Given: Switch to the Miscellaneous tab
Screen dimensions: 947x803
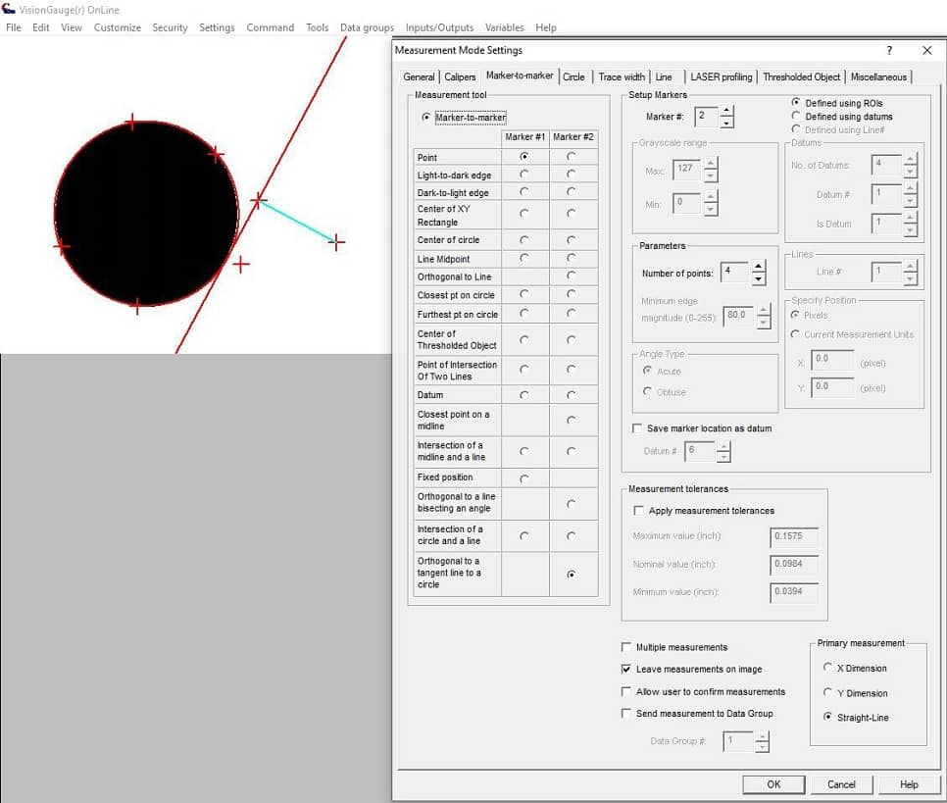Looking at the screenshot, I should pos(878,76).
